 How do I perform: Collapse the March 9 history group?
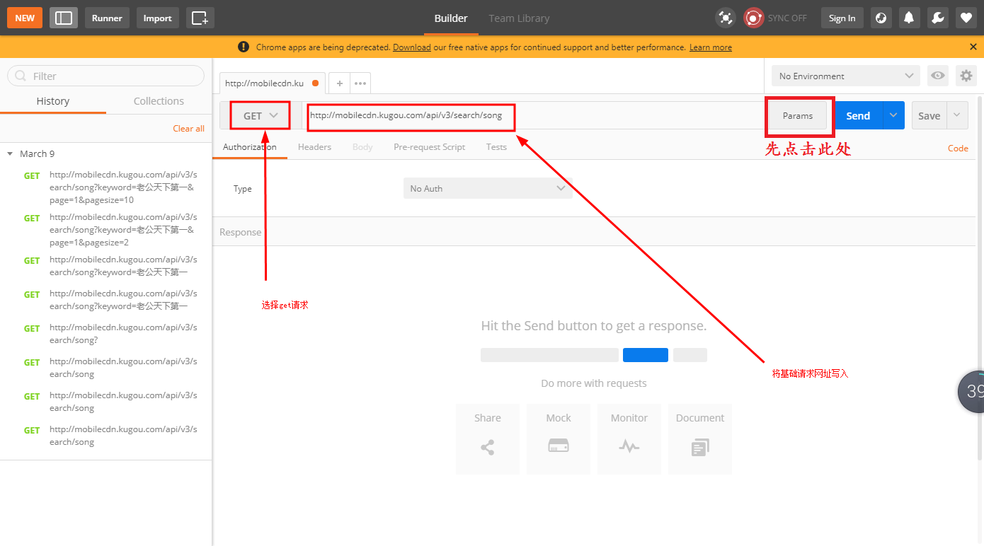point(10,153)
